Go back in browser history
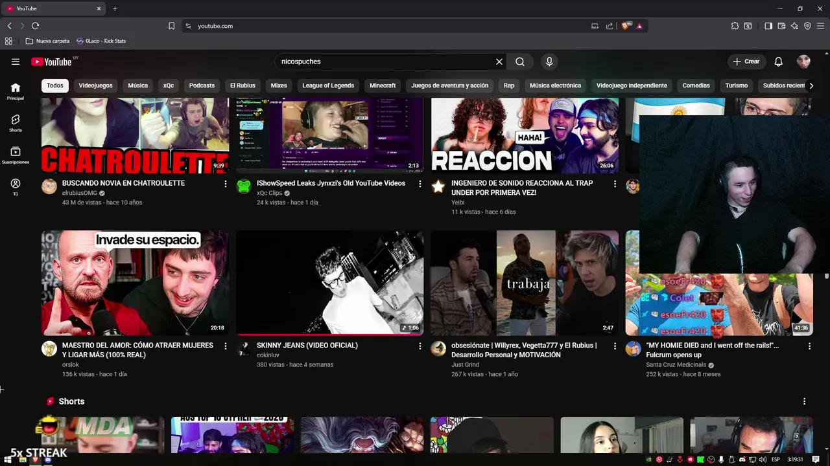This screenshot has width=830, height=466. (x=9, y=26)
